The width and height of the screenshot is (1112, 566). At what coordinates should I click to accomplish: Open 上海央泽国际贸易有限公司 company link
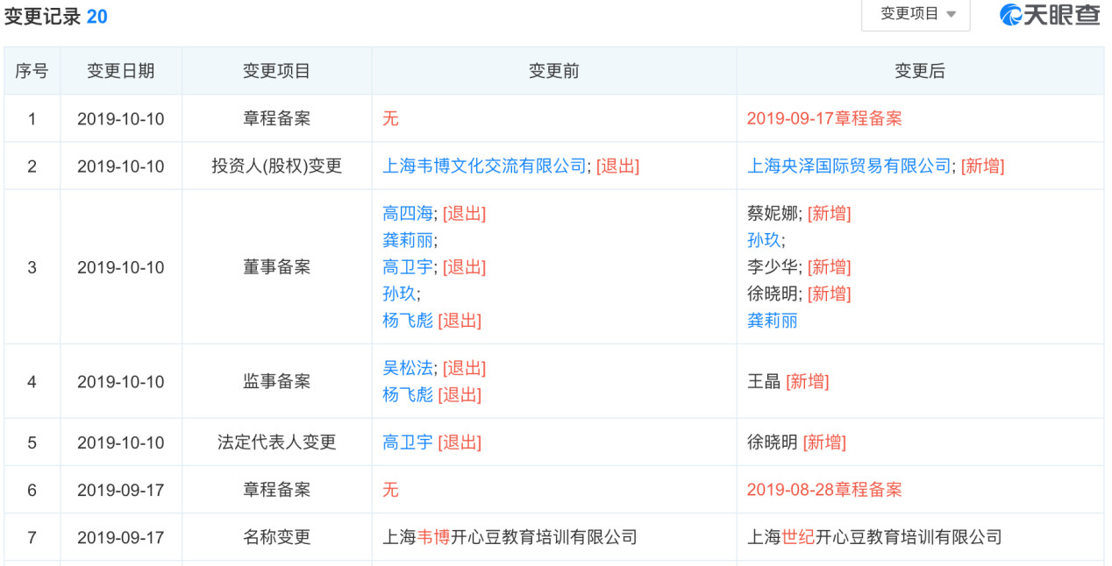pyautogui.click(x=849, y=166)
